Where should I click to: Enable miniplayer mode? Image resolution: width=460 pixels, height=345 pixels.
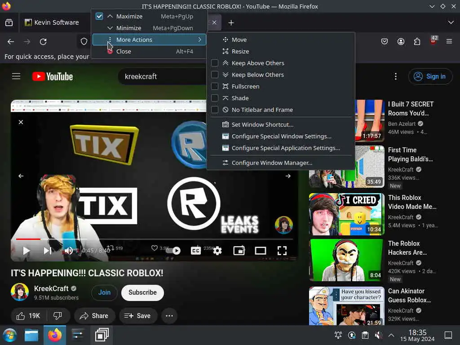pyautogui.click(x=239, y=251)
